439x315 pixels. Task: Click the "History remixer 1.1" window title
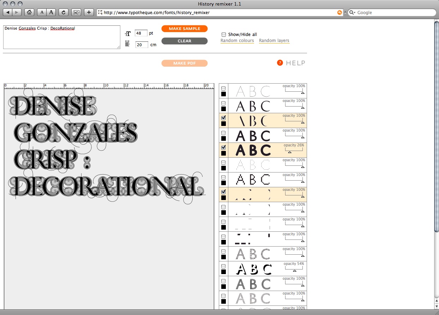[x=219, y=4]
